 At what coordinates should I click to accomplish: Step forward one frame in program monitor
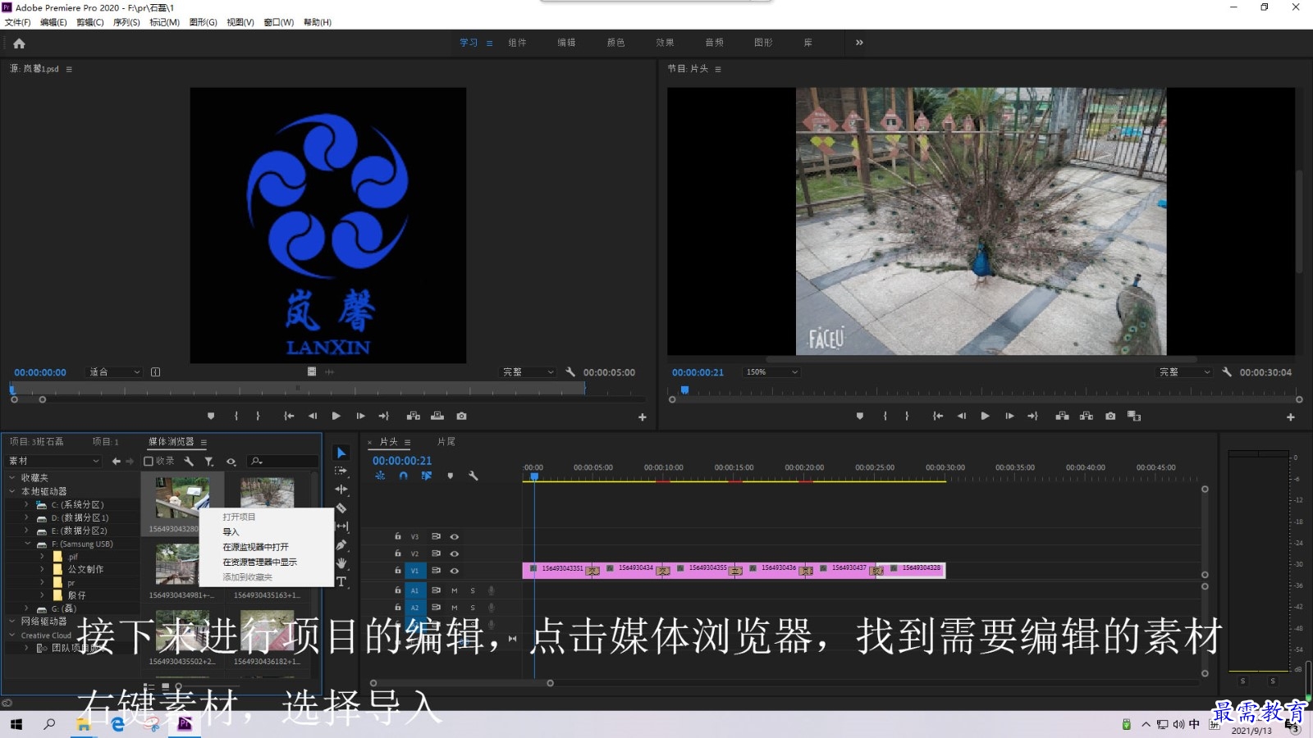tap(1009, 417)
